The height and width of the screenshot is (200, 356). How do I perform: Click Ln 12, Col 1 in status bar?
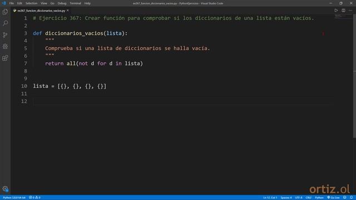coord(270,198)
